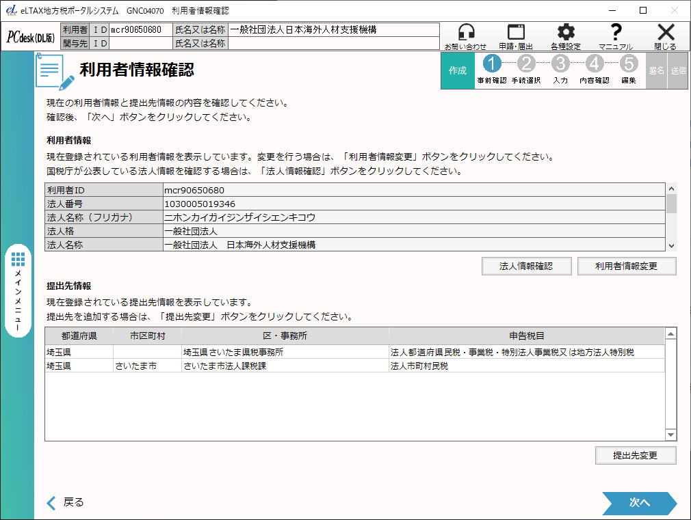Click the empty 関与先ID field
This screenshot has width=691, height=520.
click(140, 44)
